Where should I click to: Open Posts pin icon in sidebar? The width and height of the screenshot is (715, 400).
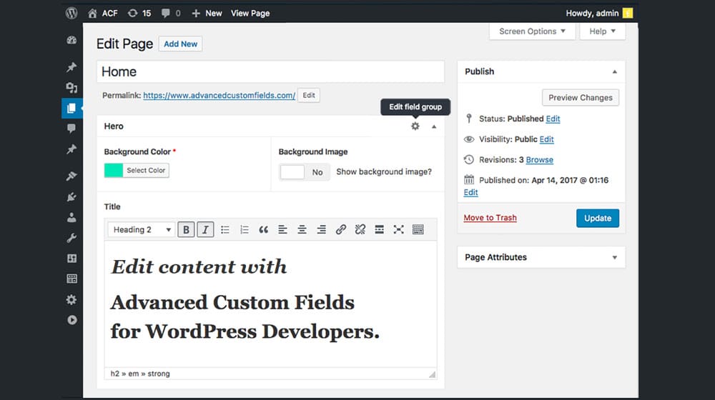71,67
